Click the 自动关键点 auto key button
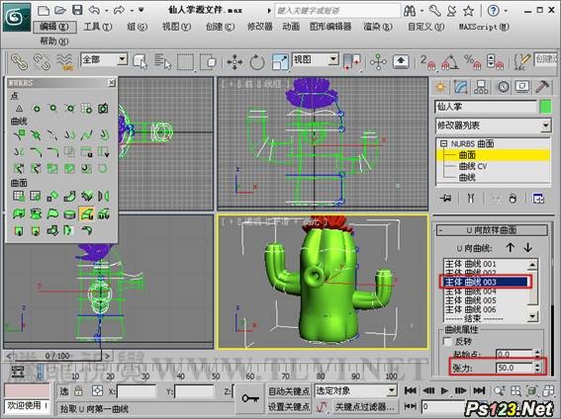Screen dimensions: 561x419 [288, 391]
